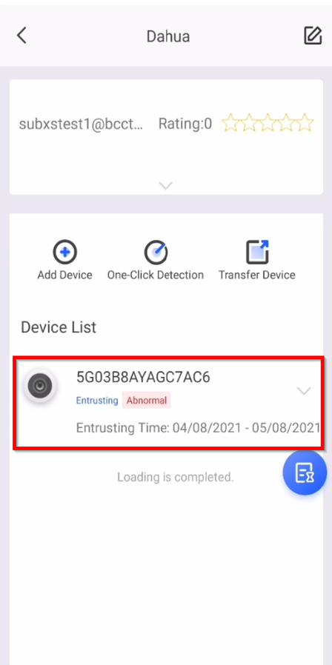332x665 pixels.
Task: Open the Transfer Device icon
Action: (x=257, y=252)
